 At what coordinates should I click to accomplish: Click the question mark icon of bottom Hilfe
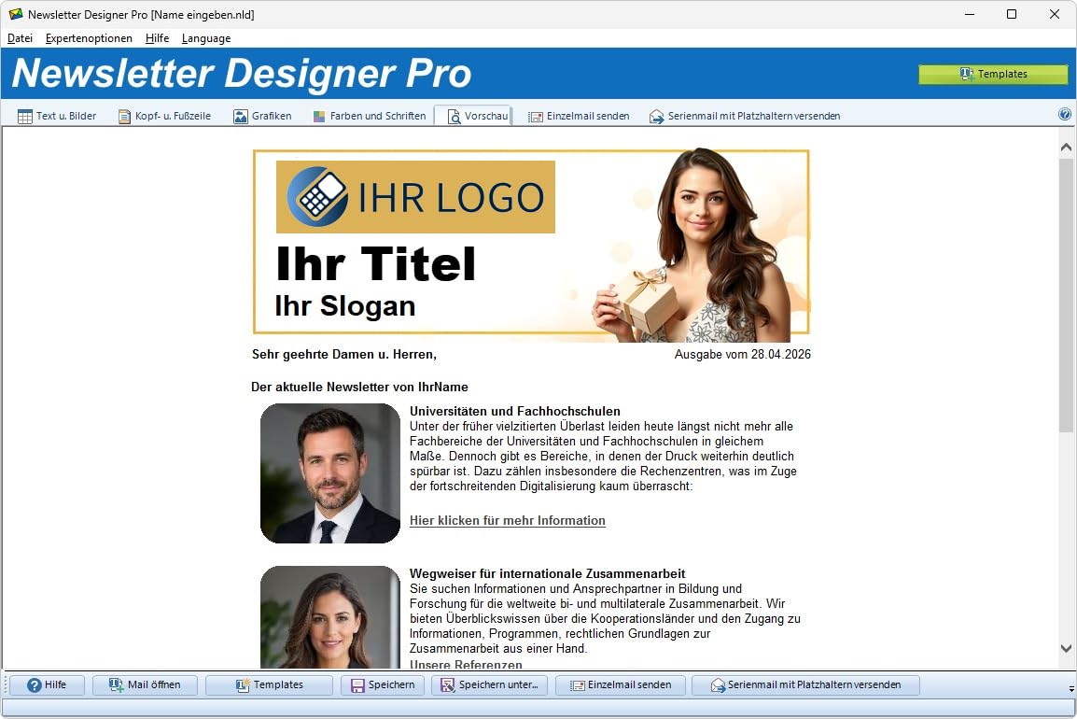pos(35,685)
